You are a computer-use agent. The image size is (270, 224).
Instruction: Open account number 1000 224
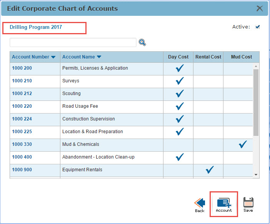tap(22, 119)
